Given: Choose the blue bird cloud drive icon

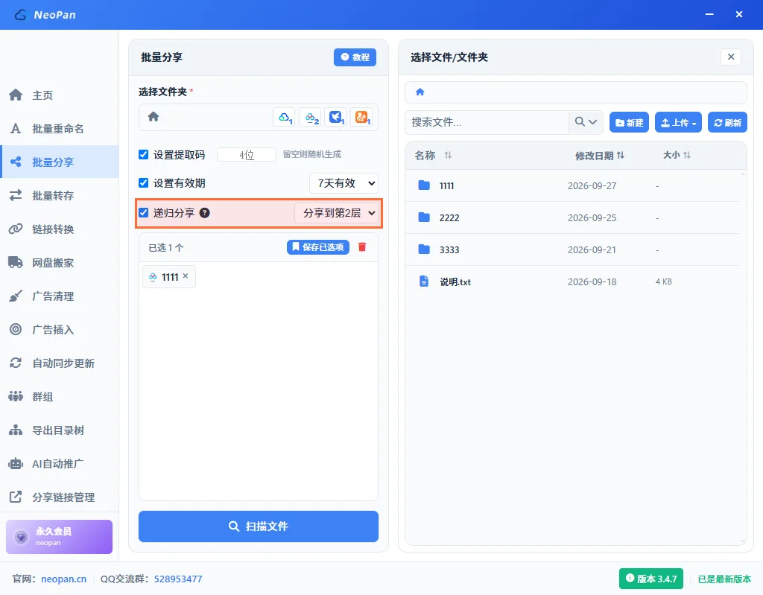Looking at the screenshot, I should click(336, 117).
